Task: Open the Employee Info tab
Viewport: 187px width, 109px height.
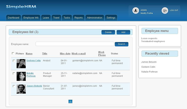Action: point(31,18)
